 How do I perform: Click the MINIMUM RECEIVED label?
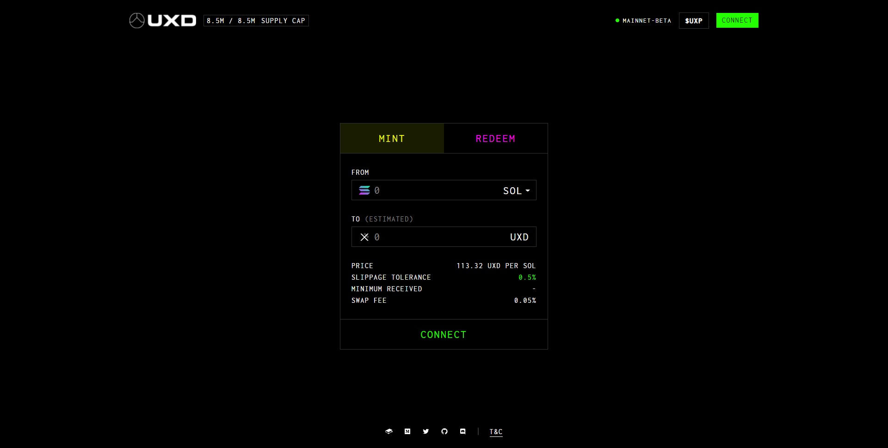pos(387,289)
